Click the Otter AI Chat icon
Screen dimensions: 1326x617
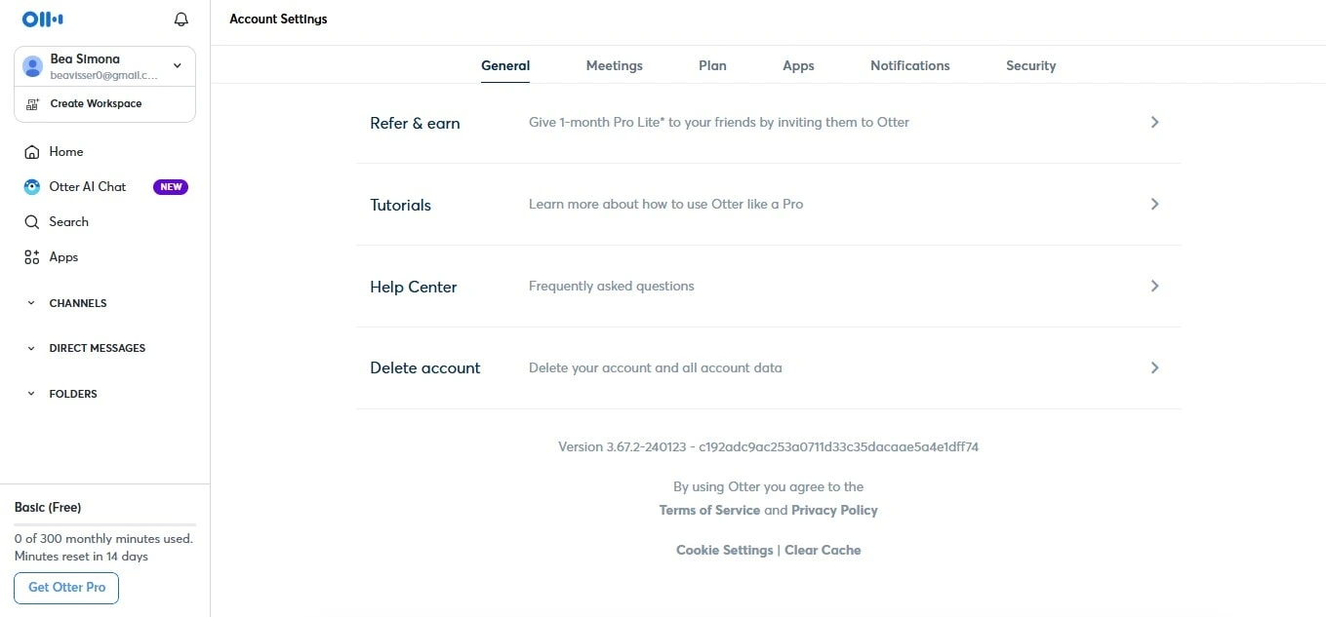[32, 187]
